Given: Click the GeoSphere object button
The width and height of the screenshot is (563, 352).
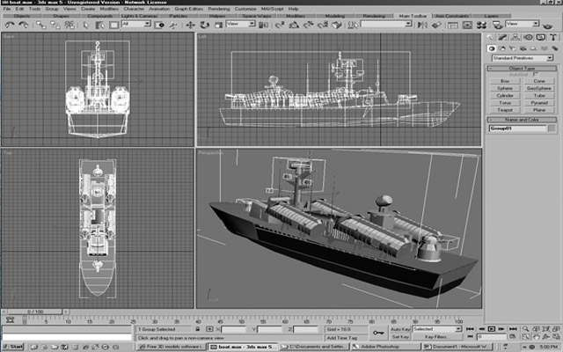Looking at the screenshot, I should click(539, 88).
